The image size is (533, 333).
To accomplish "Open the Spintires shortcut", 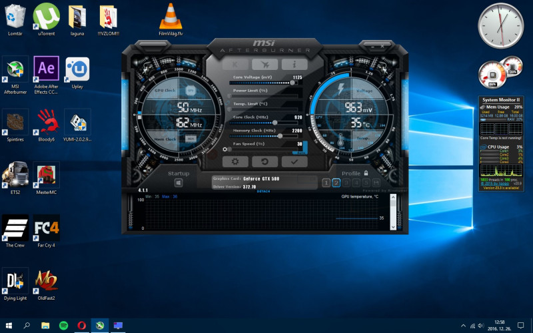I will tap(15, 126).
